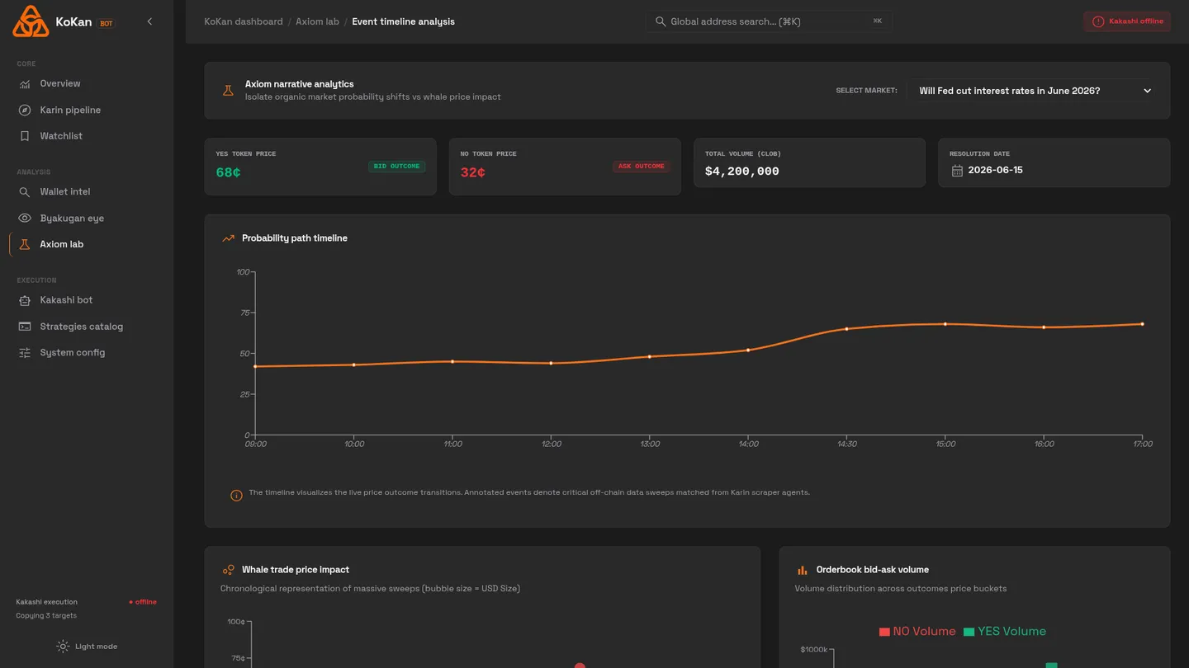1189x668 pixels.
Task: Click the dropdown chevron for market selection
Action: [1147, 91]
